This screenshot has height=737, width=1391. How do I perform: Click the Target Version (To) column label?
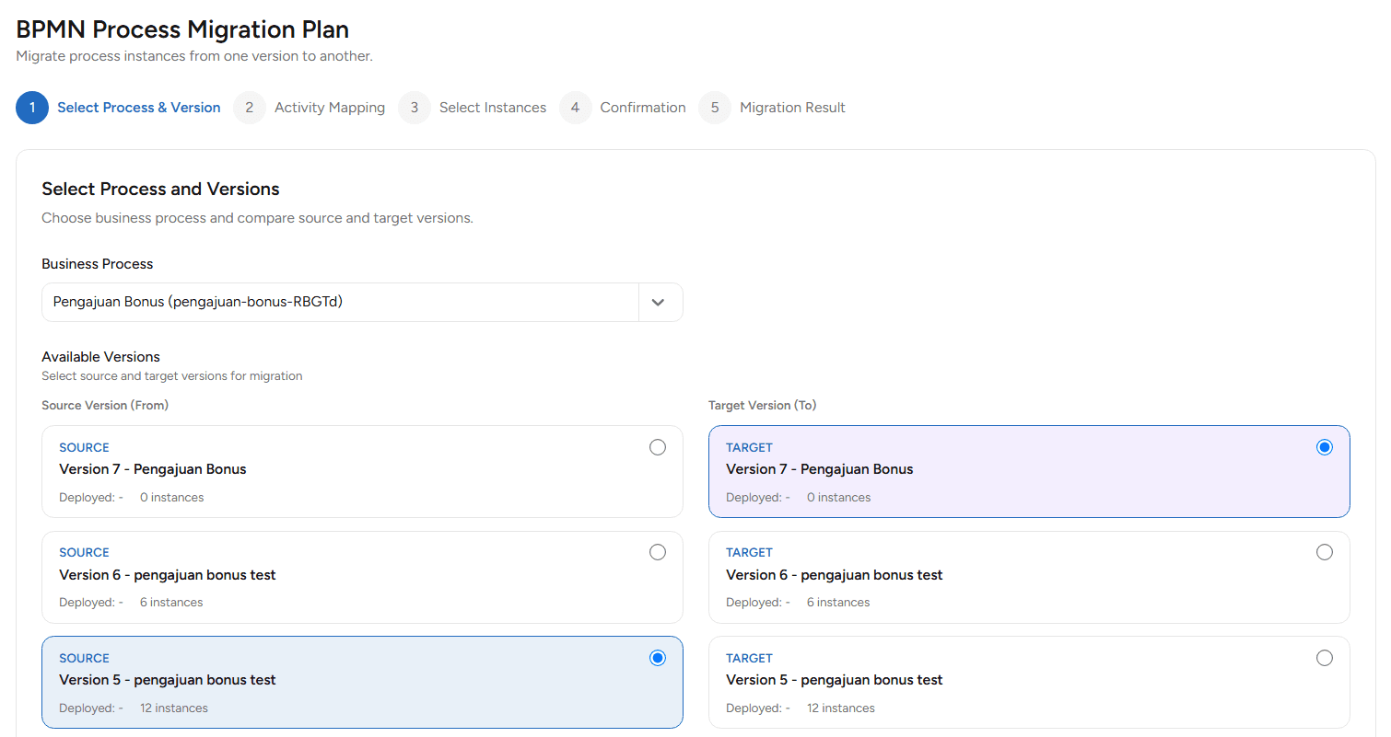coord(763,405)
